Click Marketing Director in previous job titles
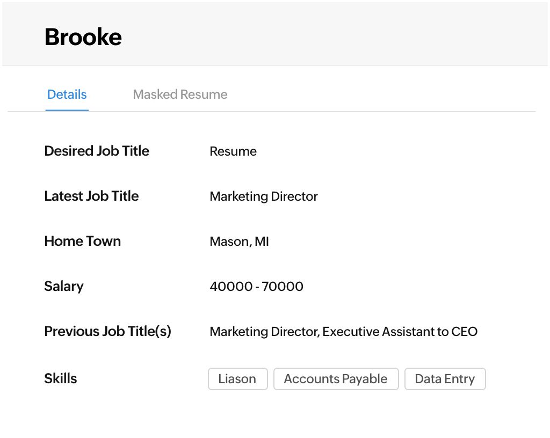This screenshot has width=550, height=438. click(x=265, y=332)
